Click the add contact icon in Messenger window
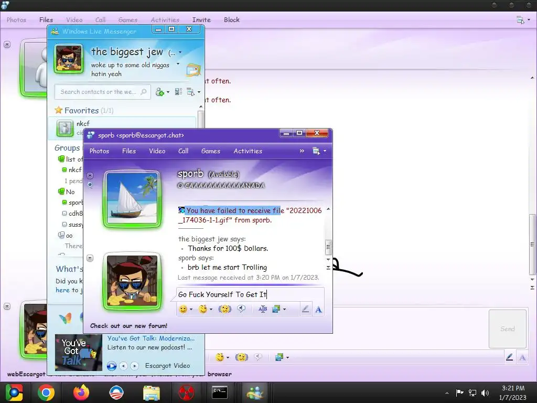Screen dimensions: 537x403 pyautogui.click(x=159, y=92)
